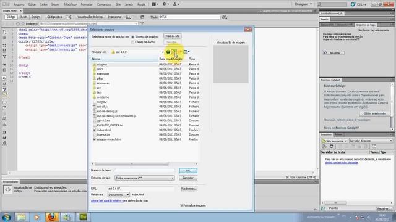The height and width of the screenshot is (222, 396).
Task: Select the adapter folder in file list
Action: (x=101, y=64)
